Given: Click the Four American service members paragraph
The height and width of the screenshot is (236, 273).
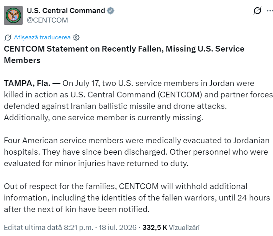Looking at the screenshot, I should point(137,152).
